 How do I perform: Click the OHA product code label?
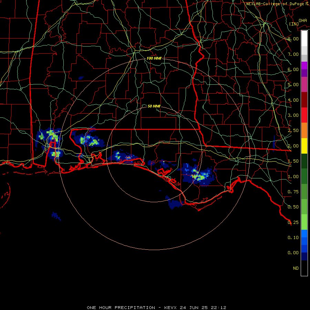click(x=303, y=20)
